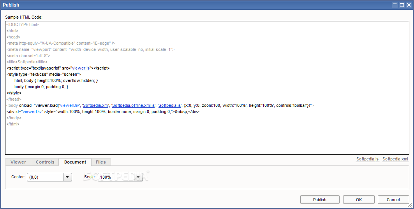The width and height of the screenshot is (414, 209).
Task: Expand the Center dropdown arrow
Action: click(x=67, y=177)
